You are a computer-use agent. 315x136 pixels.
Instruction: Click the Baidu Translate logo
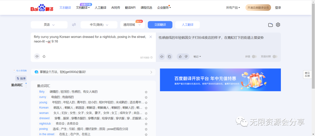coord(42,8)
